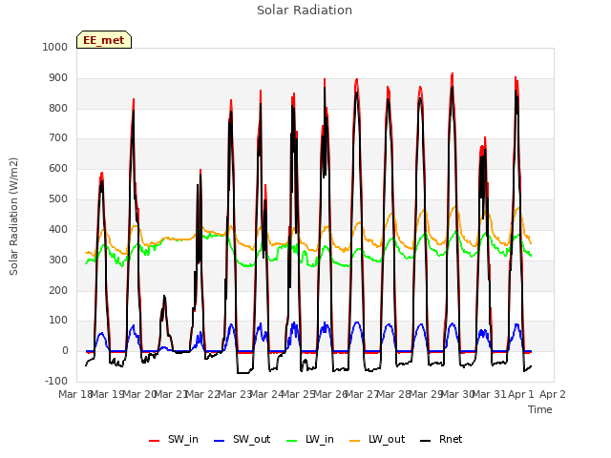Click the Mar 31 x-axis date label
The image size is (611, 458).
tap(490, 394)
